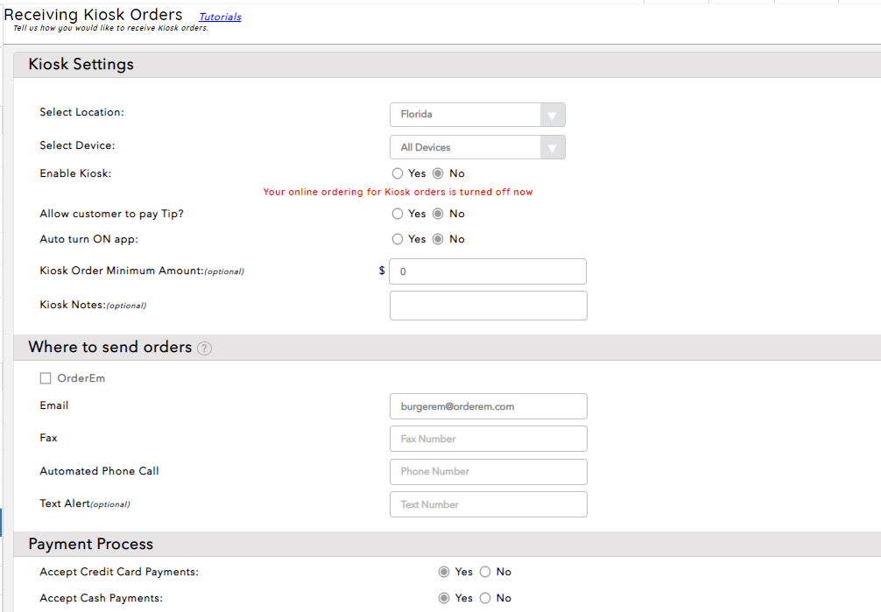Open the Tutorials link

(x=220, y=17)
